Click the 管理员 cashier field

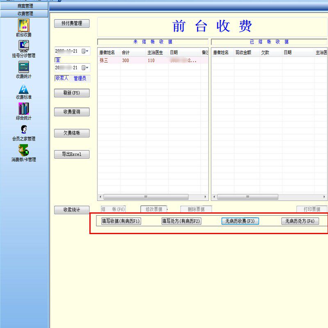(80, 78)
